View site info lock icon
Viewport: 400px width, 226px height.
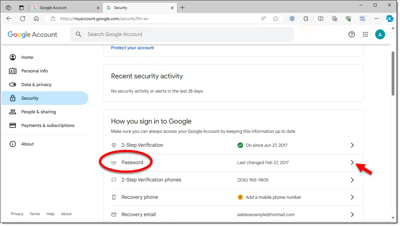[53, 19]
